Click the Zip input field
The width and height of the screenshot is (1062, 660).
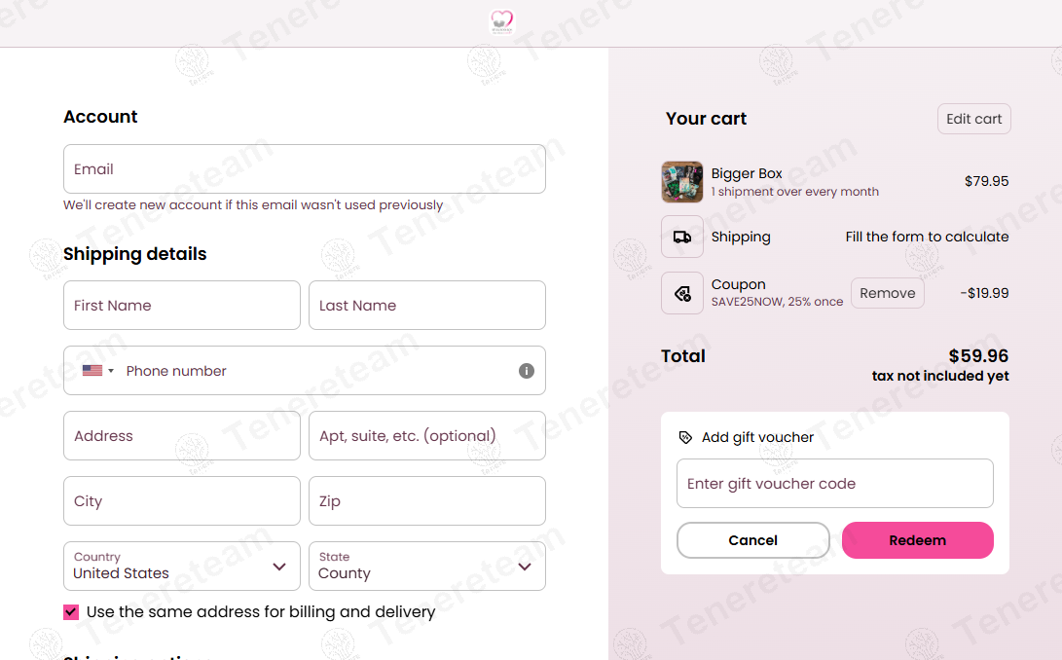[427, 500]
